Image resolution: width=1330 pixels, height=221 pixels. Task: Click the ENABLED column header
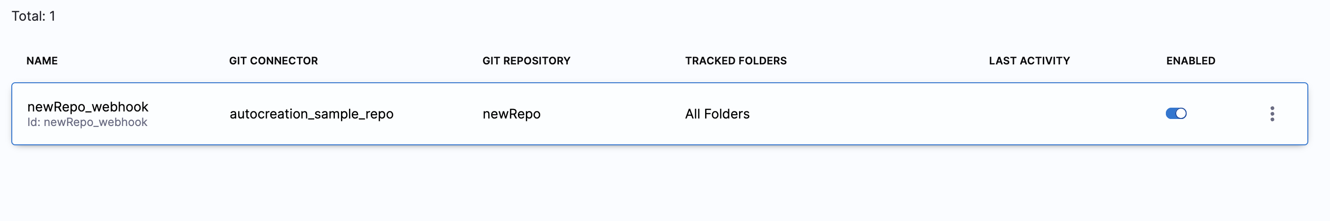point(1190,61)
